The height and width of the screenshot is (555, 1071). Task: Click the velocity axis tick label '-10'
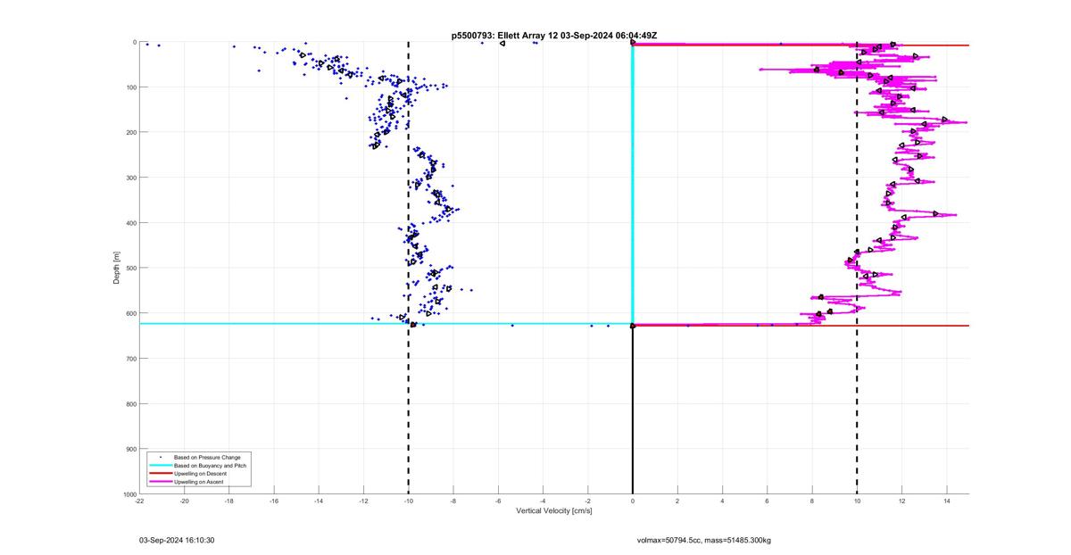click(x=409, y=501)
